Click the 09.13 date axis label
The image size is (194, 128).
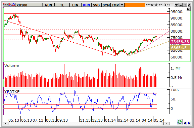(x=62, y=120)
